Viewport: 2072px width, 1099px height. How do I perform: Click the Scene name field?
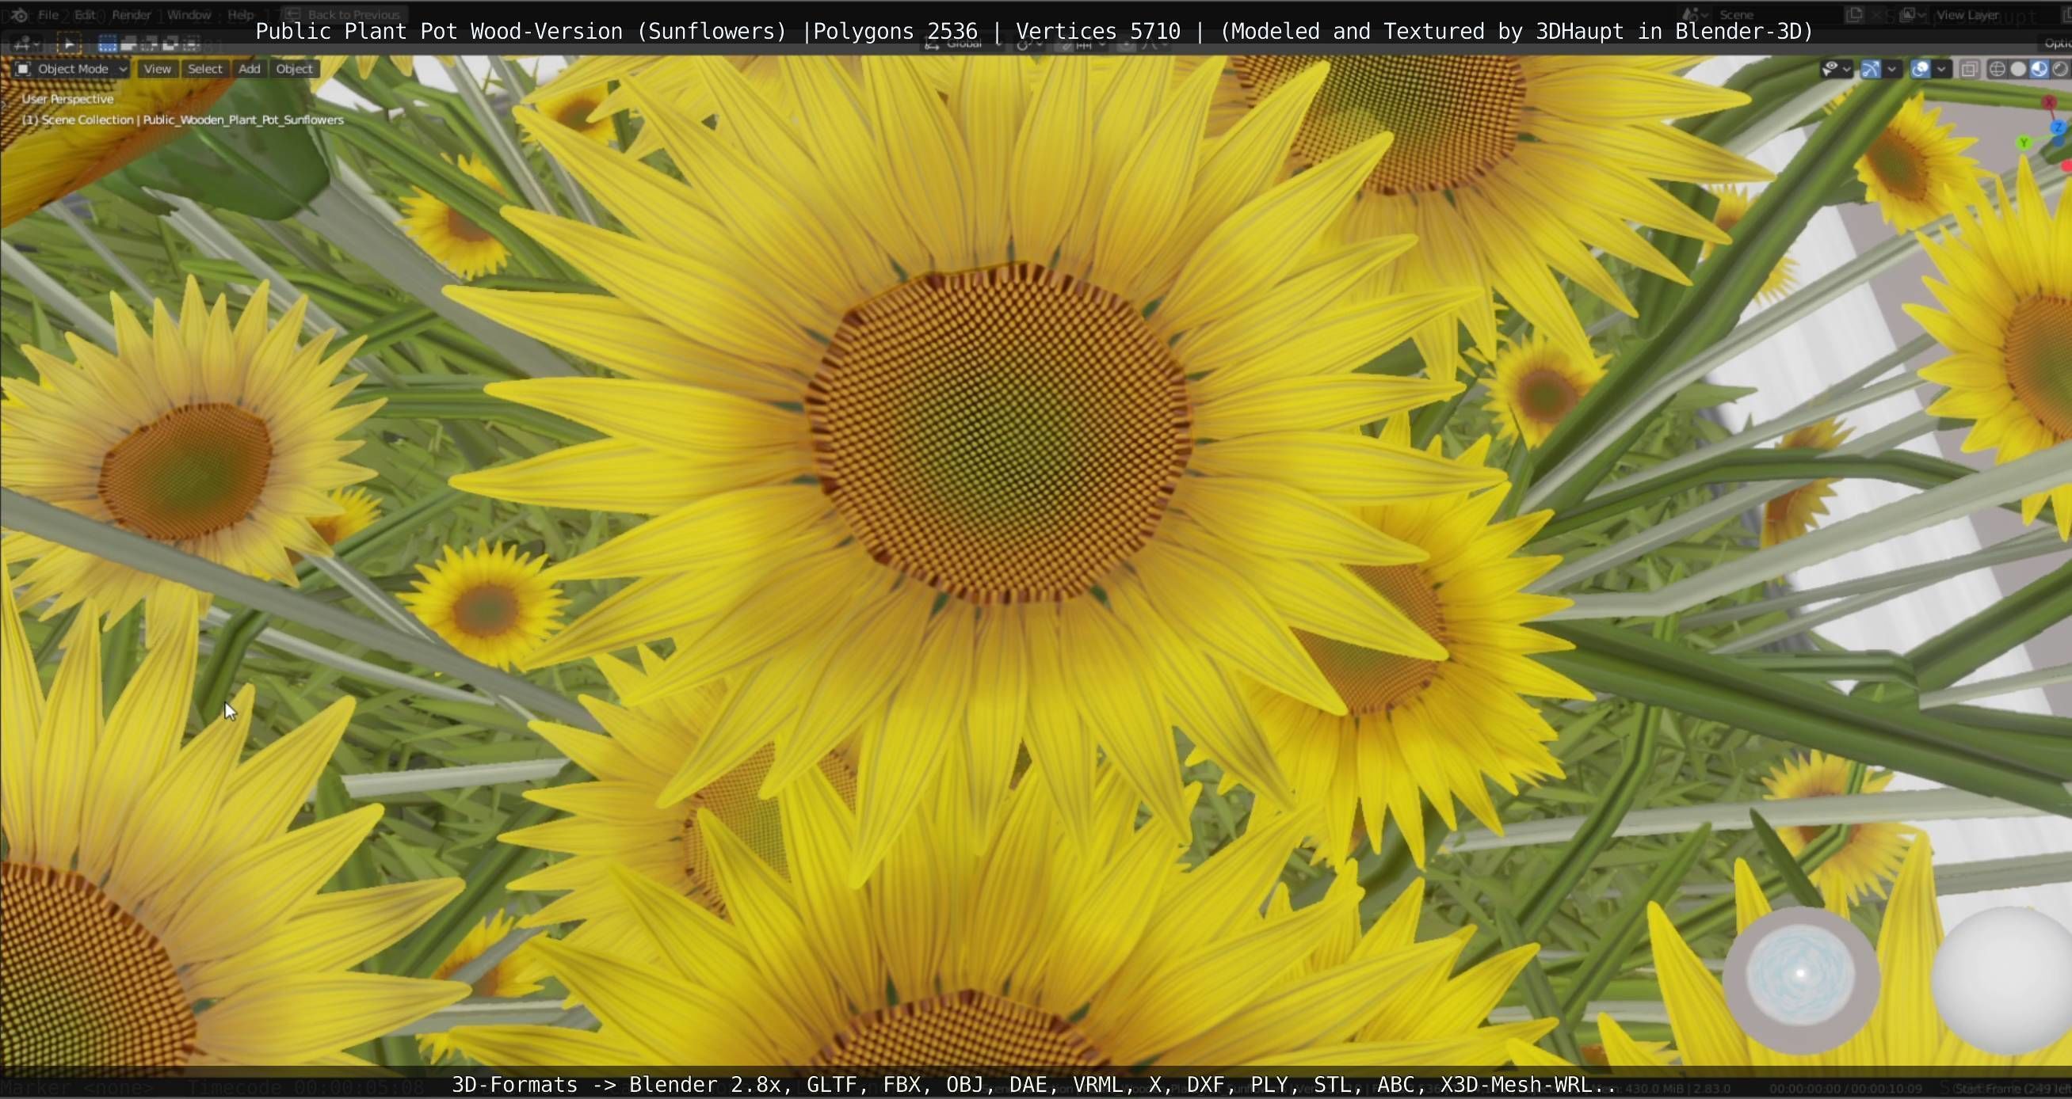click(1777, 14)
